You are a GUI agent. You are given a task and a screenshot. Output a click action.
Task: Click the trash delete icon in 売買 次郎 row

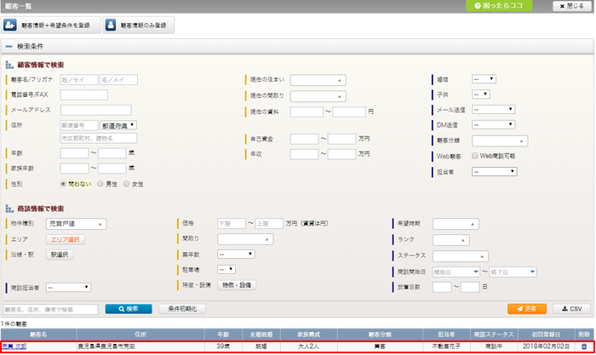pos(584,346)
